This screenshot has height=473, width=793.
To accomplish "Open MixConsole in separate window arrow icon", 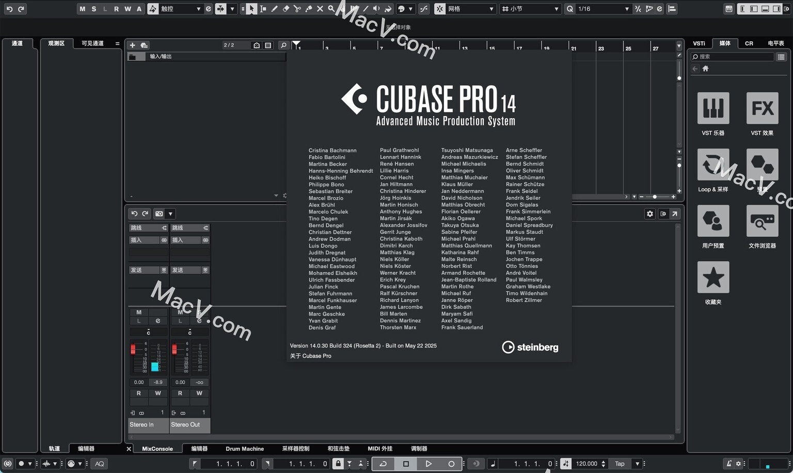I will tap(675, 214).
